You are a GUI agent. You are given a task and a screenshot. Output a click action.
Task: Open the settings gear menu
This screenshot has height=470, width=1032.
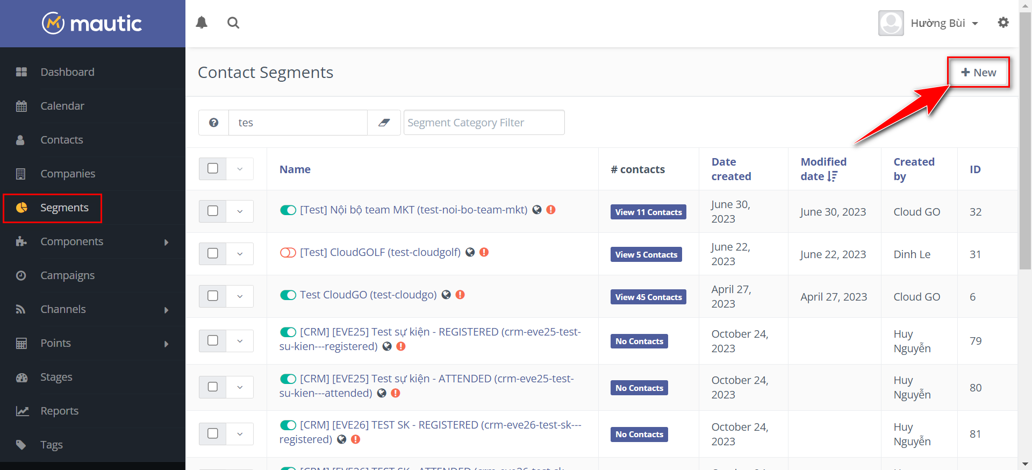coord(1003,23)
